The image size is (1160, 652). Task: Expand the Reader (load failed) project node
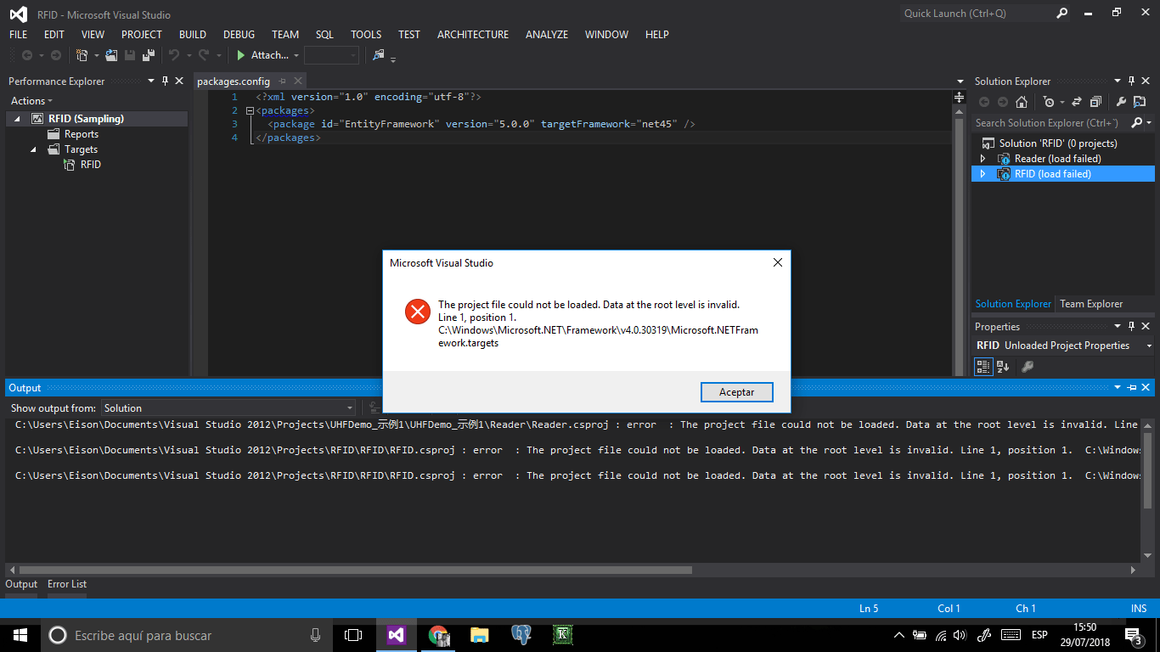pos(983,158)
